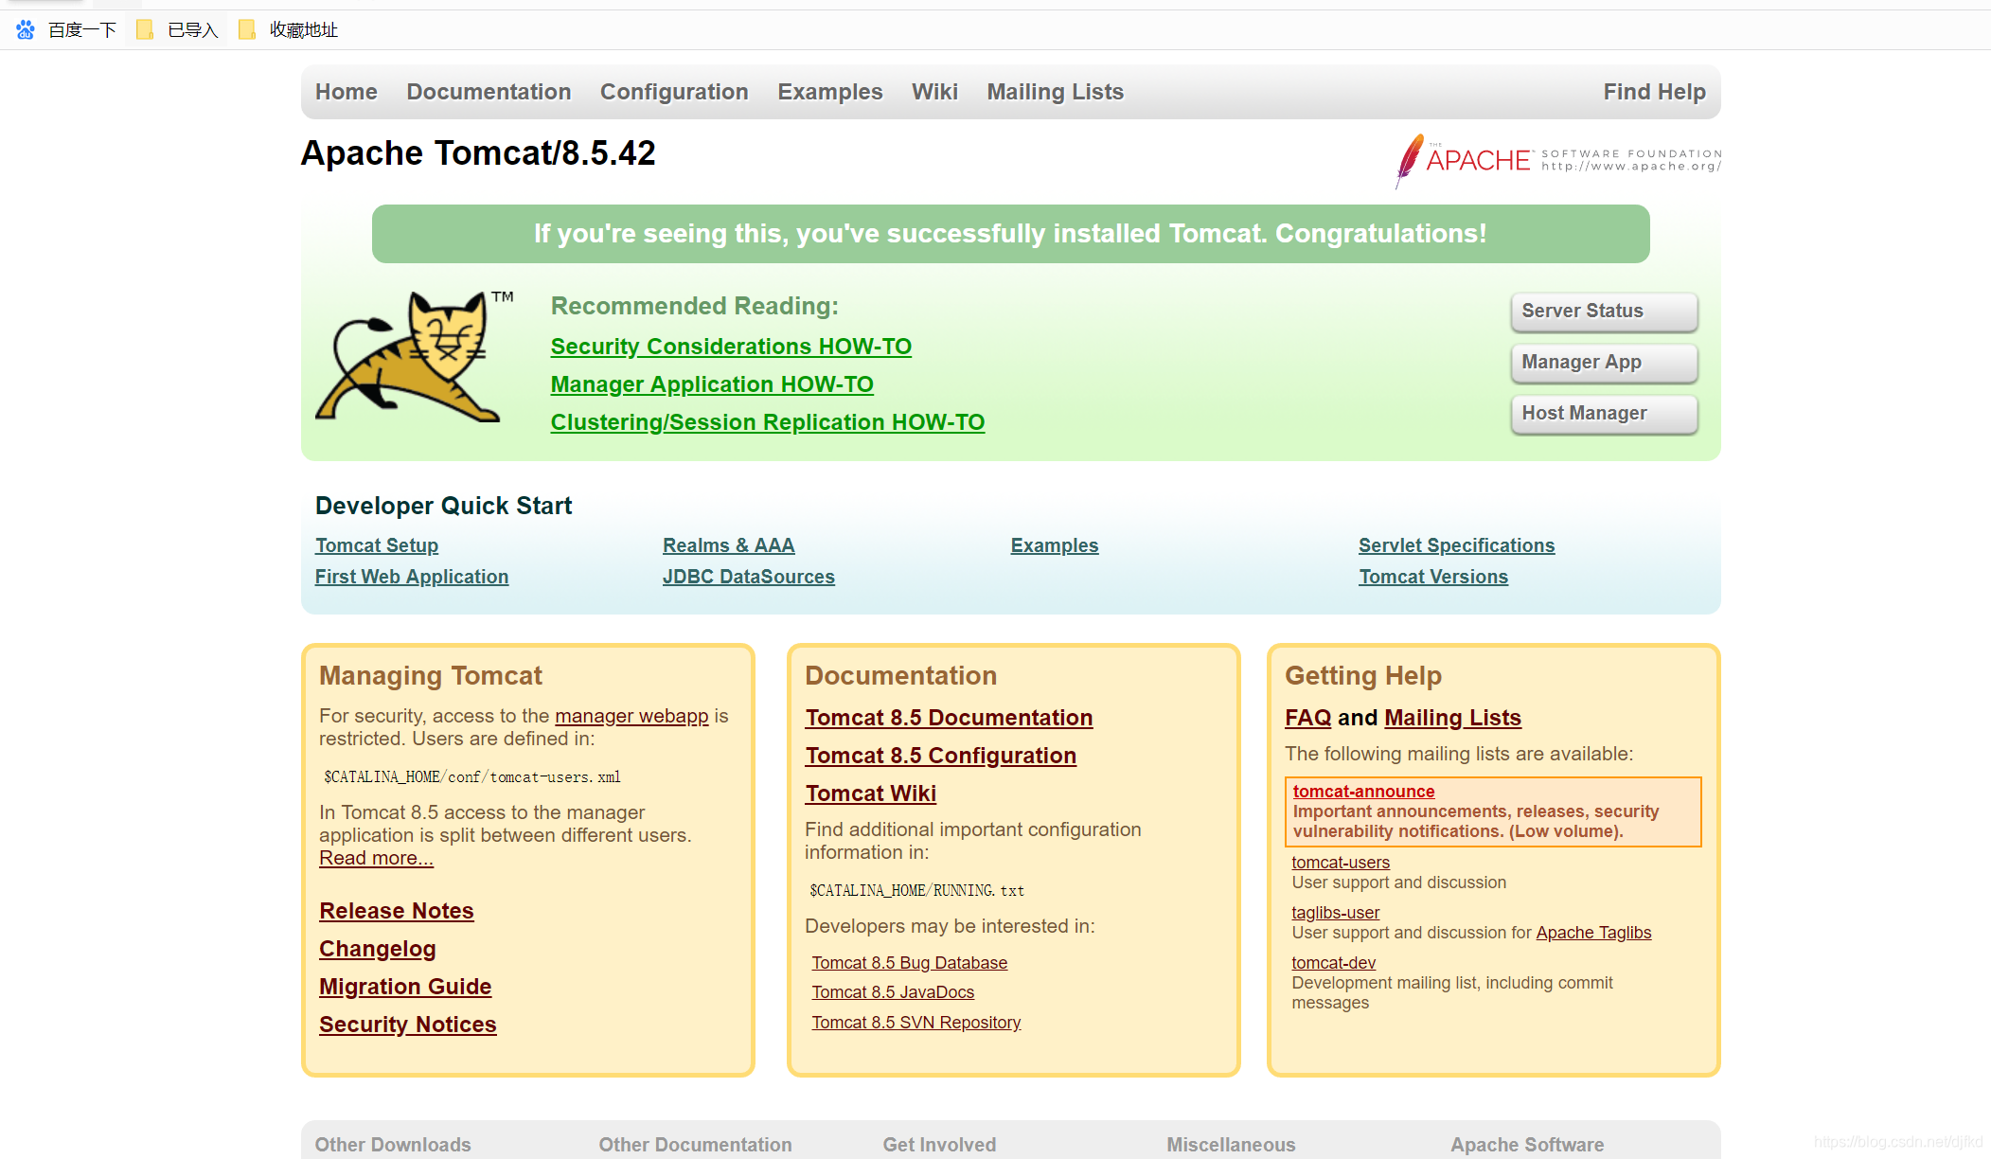The image size is (1991, 1159).
Task: Open the tomcat-dev mailing list link
Action: click(1334, 963)
